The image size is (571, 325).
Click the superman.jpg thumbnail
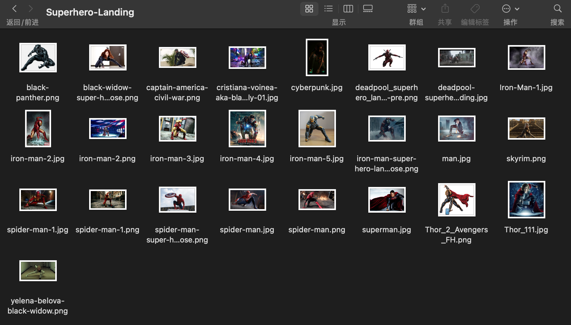(387, 200)
